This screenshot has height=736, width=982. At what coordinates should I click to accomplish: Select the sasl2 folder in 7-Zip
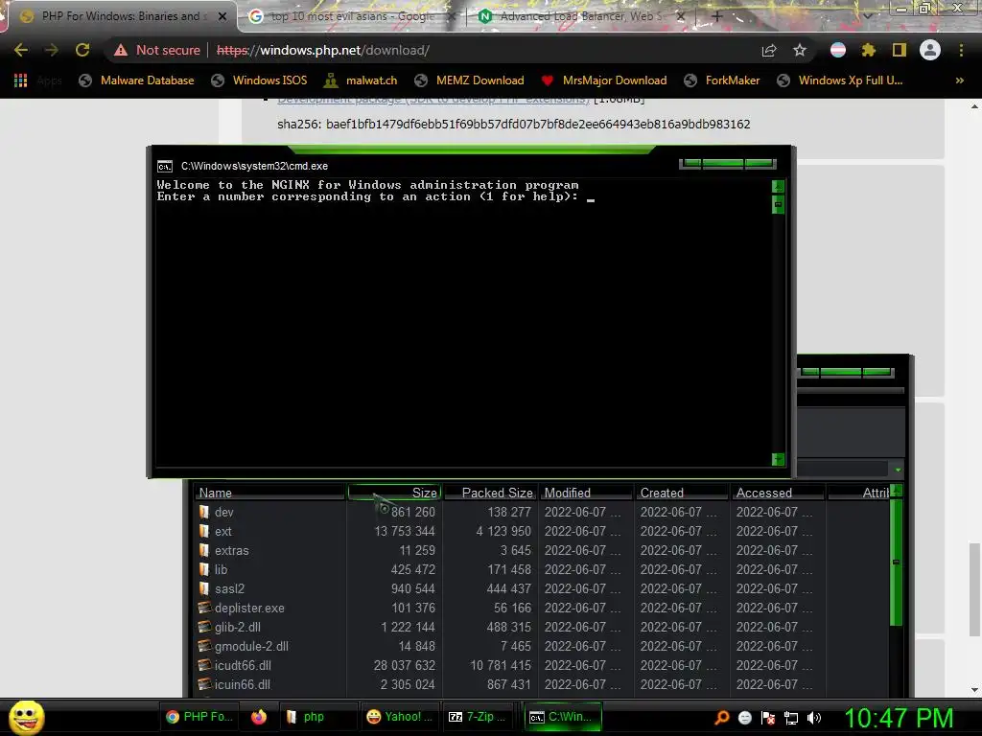pos(229,589)
